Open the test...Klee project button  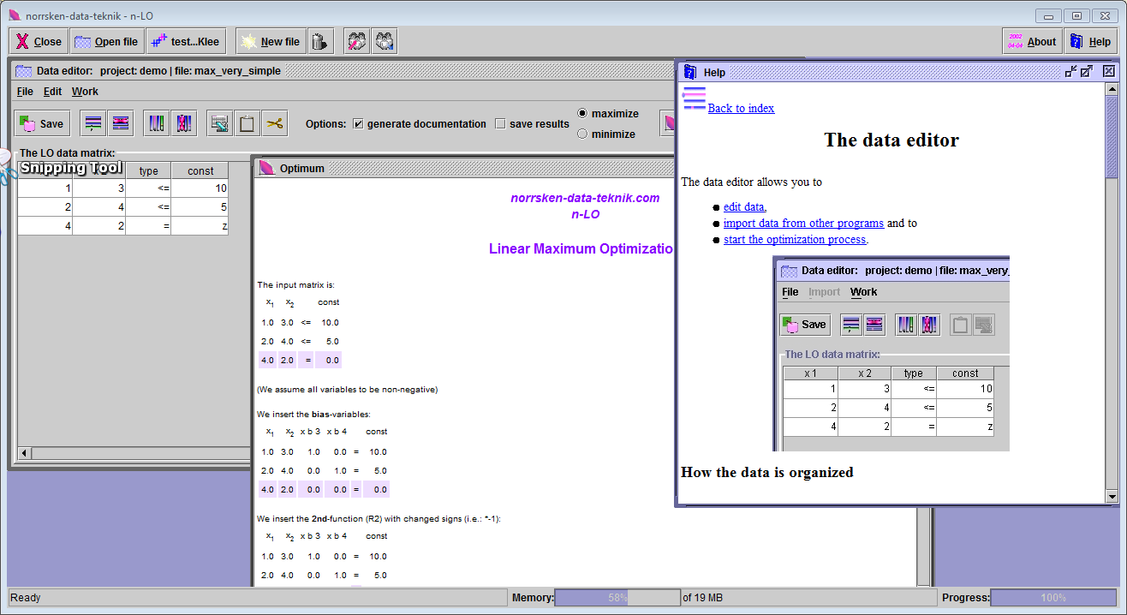[186, 41]
